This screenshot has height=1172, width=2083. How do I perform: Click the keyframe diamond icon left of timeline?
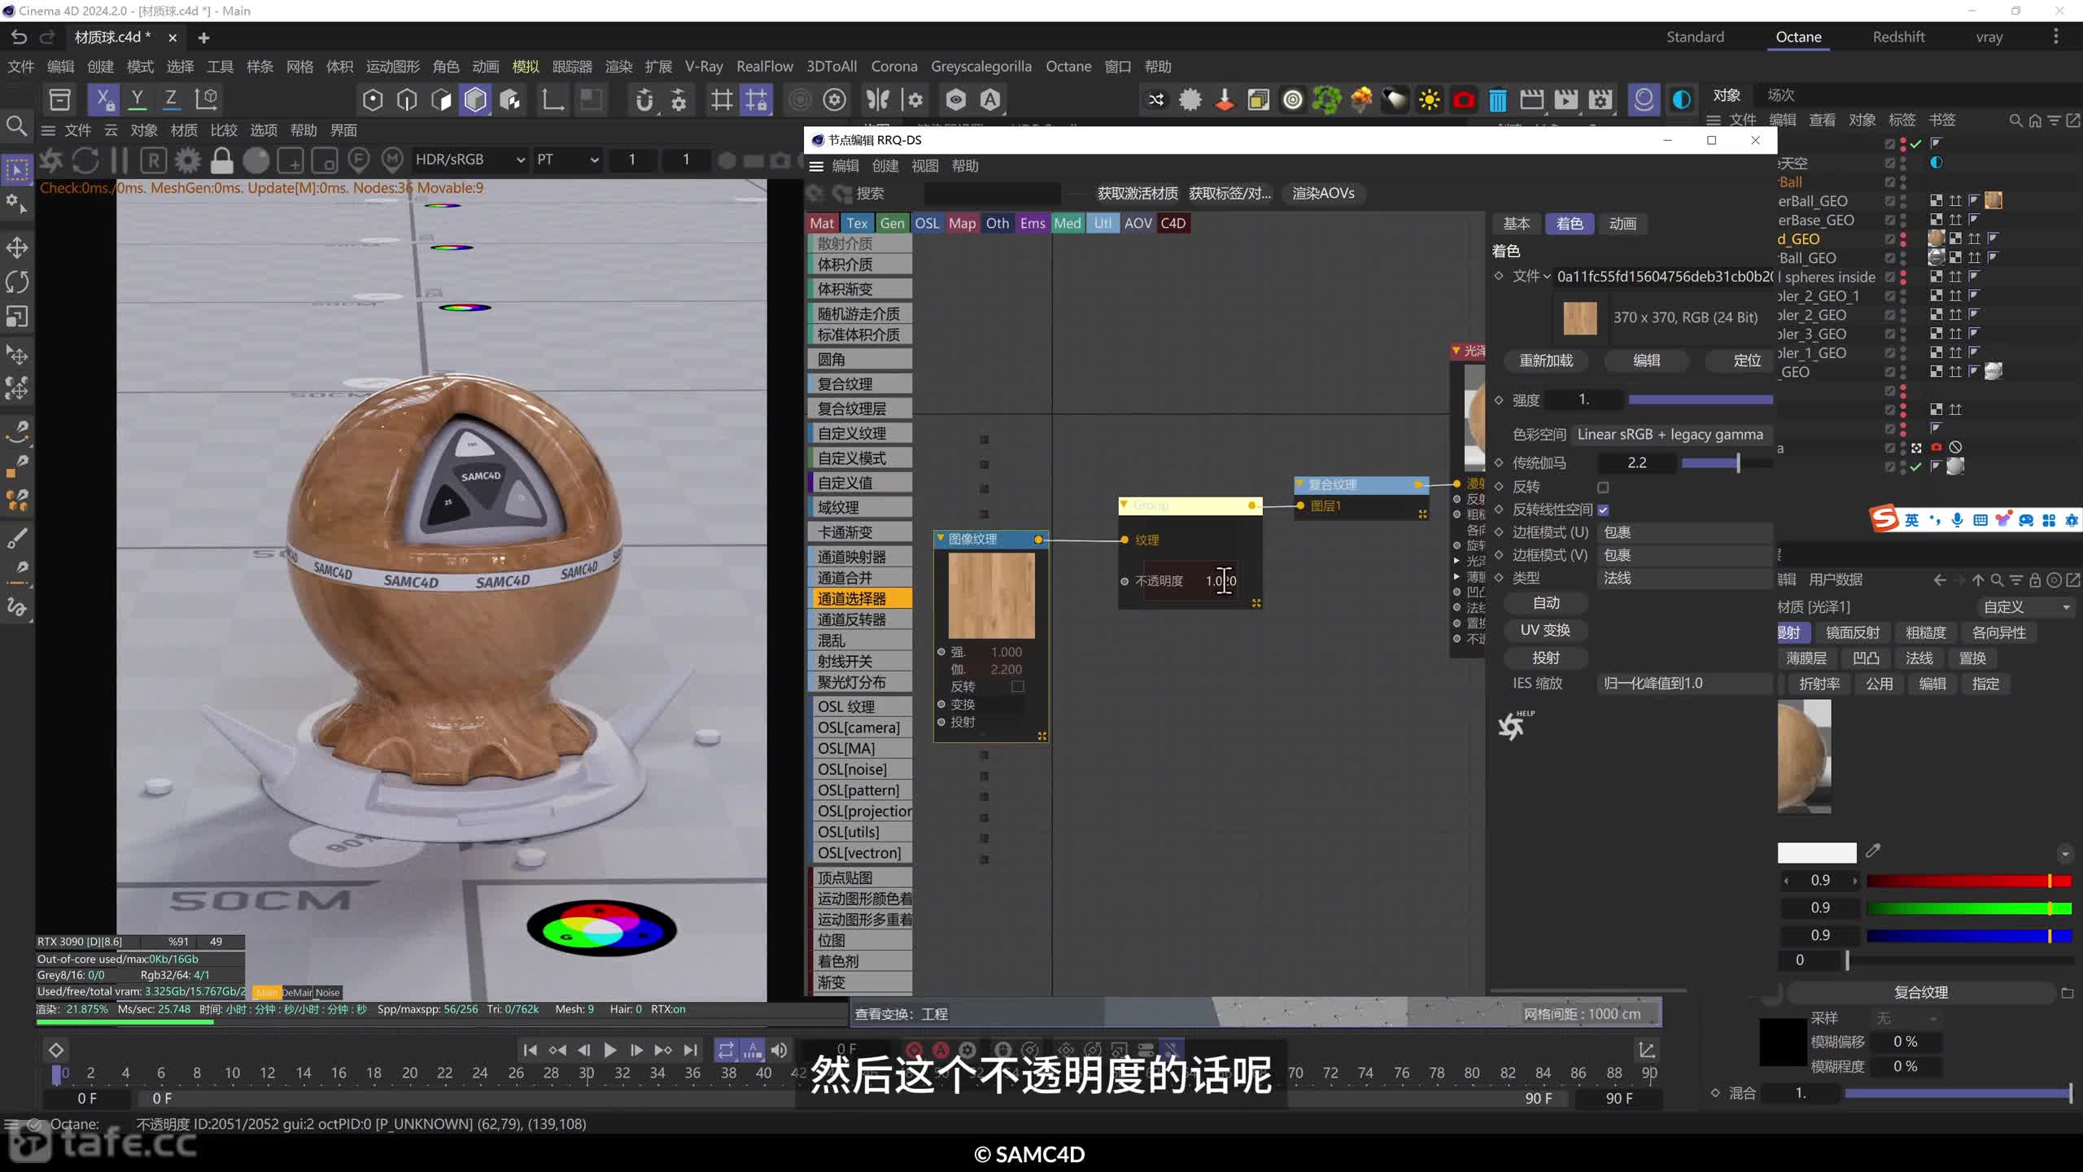tap(56, 1050)
